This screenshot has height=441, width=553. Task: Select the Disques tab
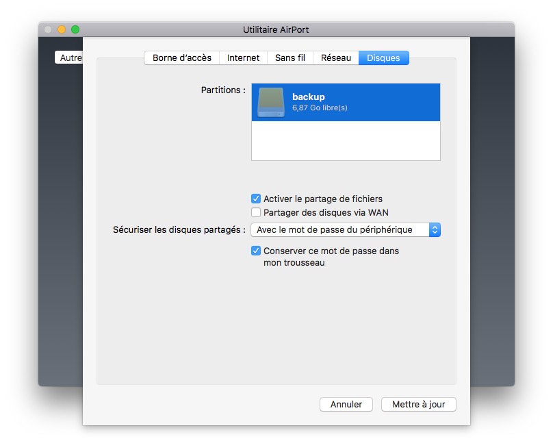[x=384, y=58]
